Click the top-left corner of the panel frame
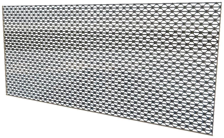Screen dimensions: 224x138 point(3,6)
